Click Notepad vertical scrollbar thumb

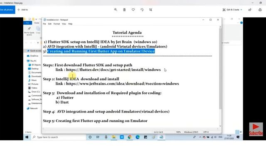click(220, 68)
